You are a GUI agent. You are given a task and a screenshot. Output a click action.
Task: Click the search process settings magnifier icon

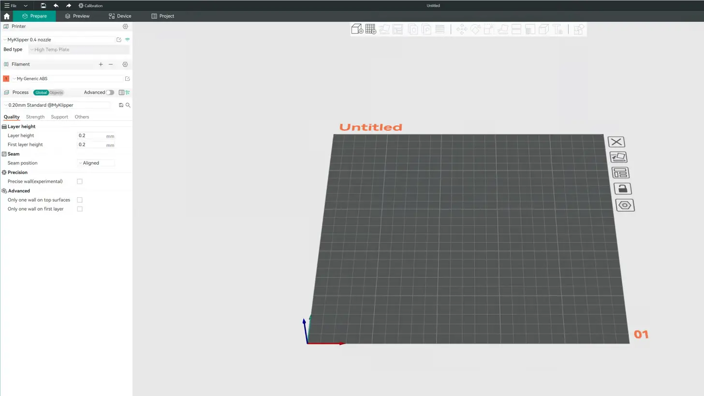coord(128,105)
